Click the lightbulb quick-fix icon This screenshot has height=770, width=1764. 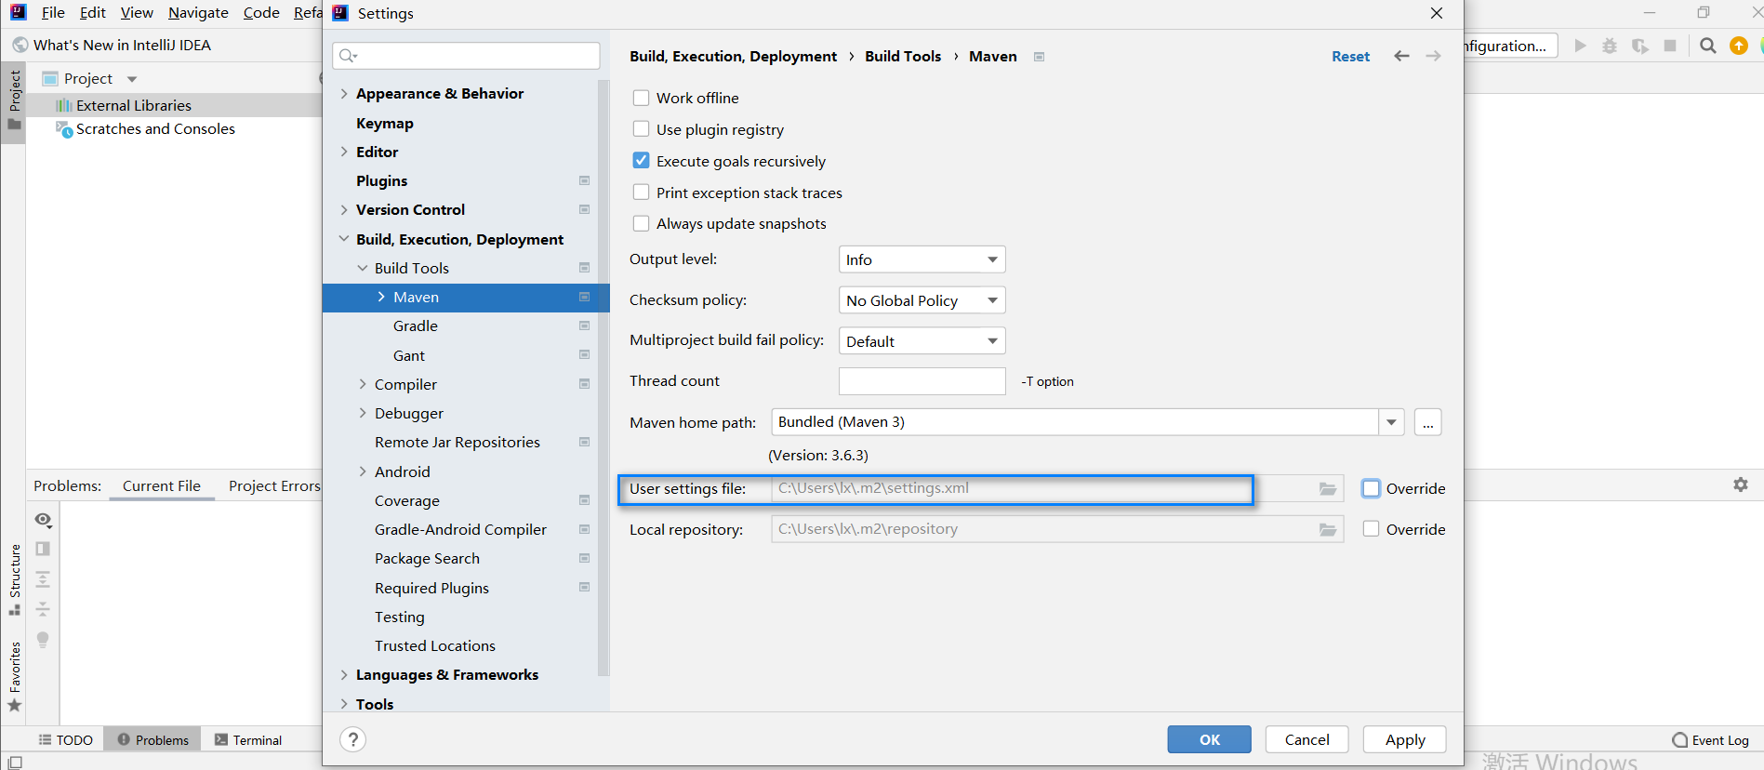point(43,640)
